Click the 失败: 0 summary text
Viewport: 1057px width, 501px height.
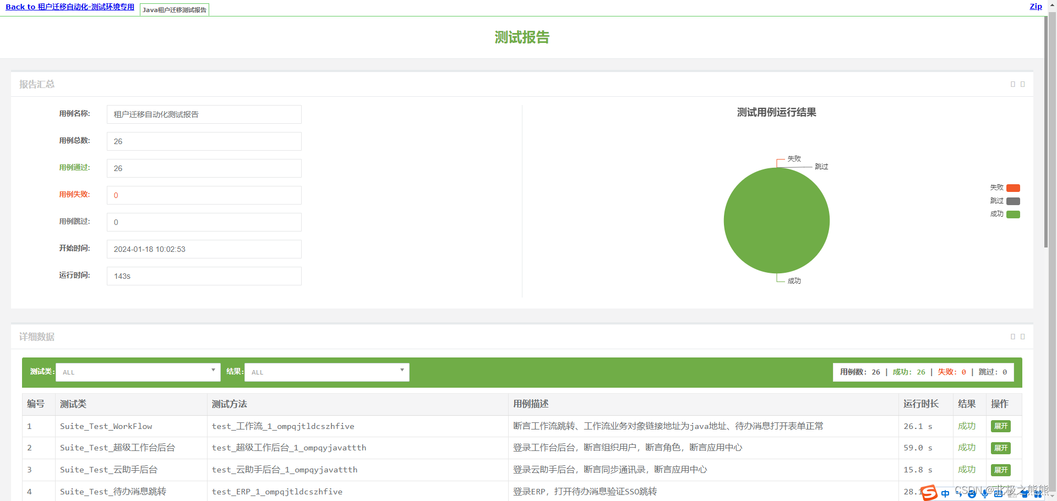click(x=952, y=372)
